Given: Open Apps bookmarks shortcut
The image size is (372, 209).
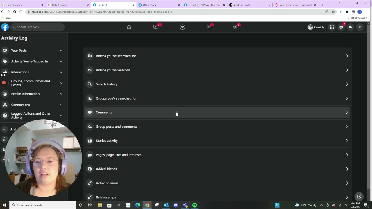Looking at the screenshot, I should (6, 18).
